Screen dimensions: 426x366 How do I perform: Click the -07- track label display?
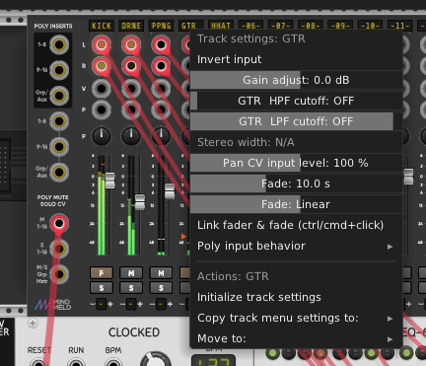(x=280, y=26)
